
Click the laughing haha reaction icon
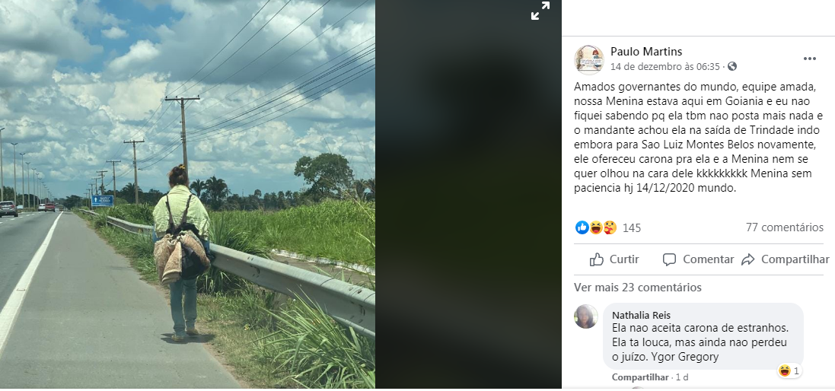click(x=596, y=227)
